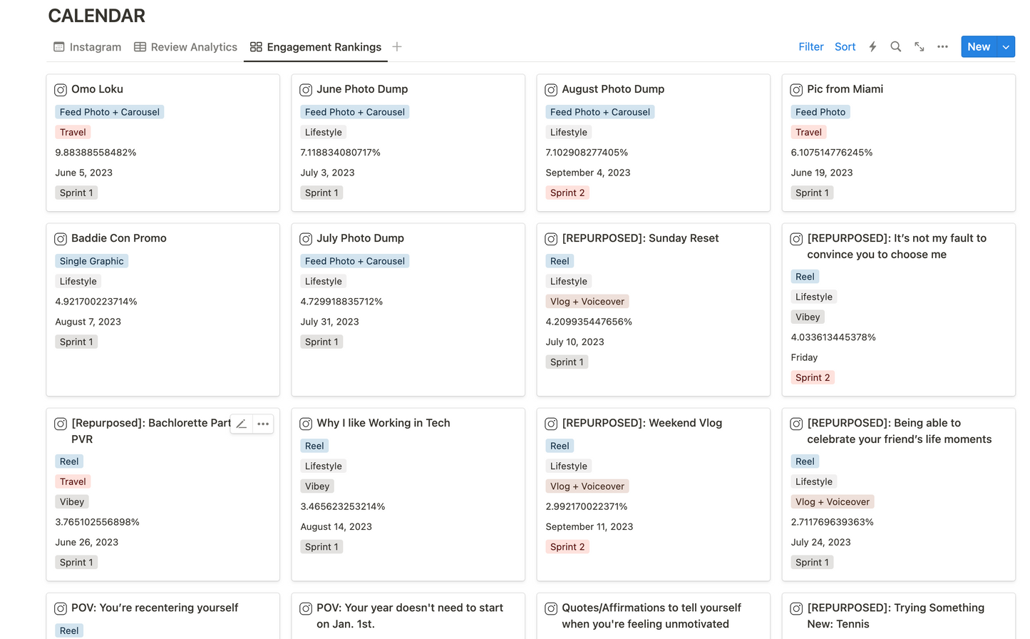Open the Pic from Miami card
Screen dimensions: 1030x639
845,89
